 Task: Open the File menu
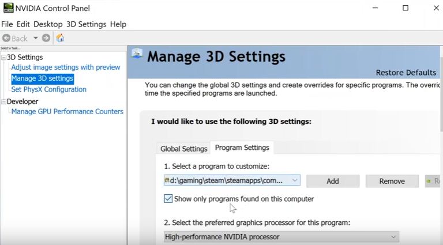pos(7,24)
